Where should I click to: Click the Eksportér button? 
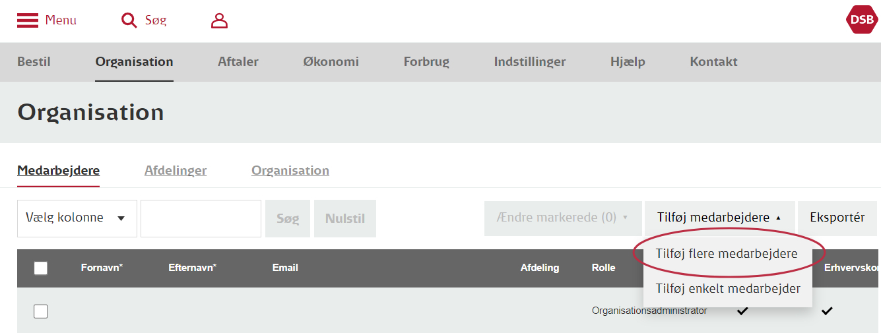click(x=837, y=218)
